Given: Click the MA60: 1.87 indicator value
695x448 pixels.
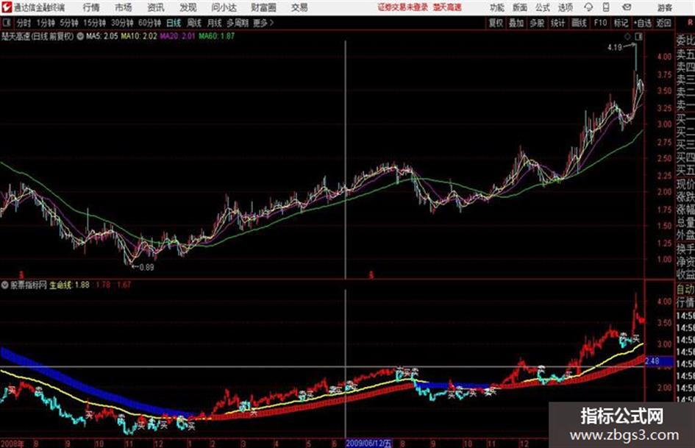Looking at the screenshot, I should [x=217, y=36].
